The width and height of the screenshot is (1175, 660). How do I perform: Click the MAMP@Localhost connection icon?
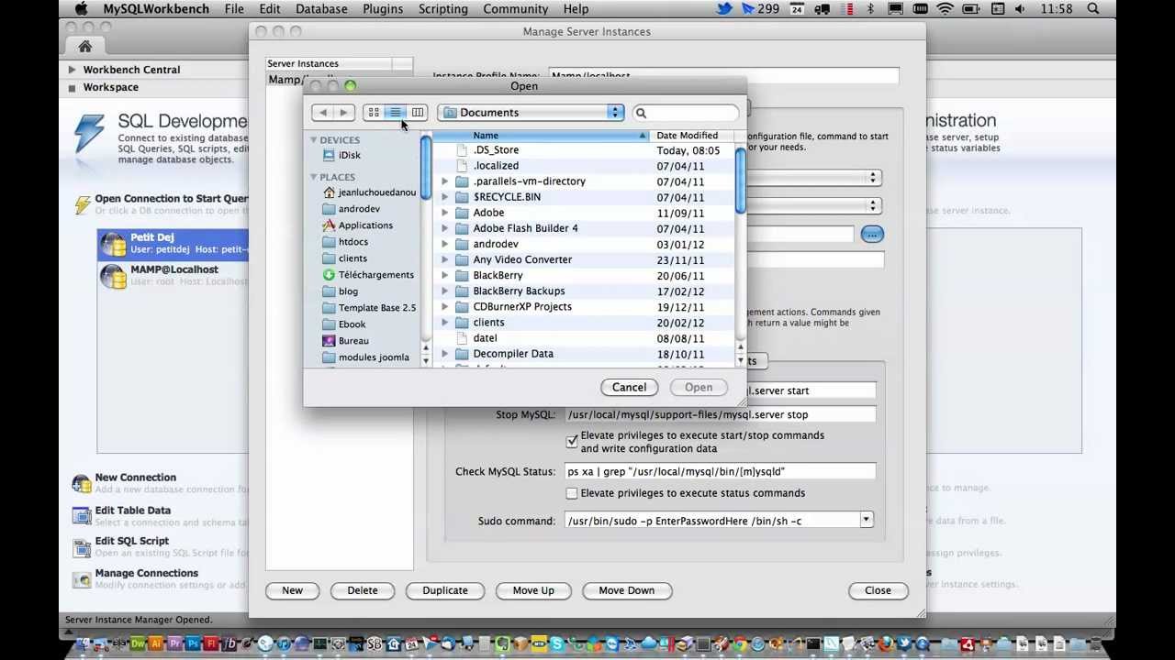coord(113,276)
